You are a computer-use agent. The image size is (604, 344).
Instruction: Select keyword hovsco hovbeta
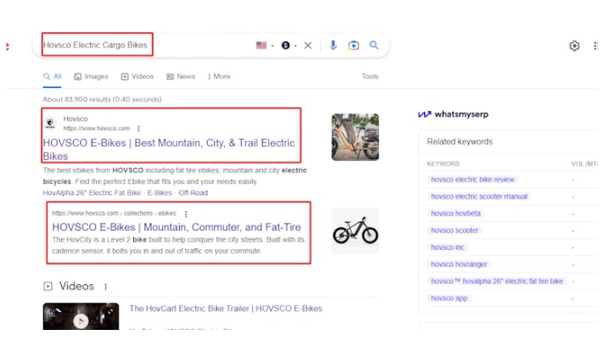(x=455, y=213)
